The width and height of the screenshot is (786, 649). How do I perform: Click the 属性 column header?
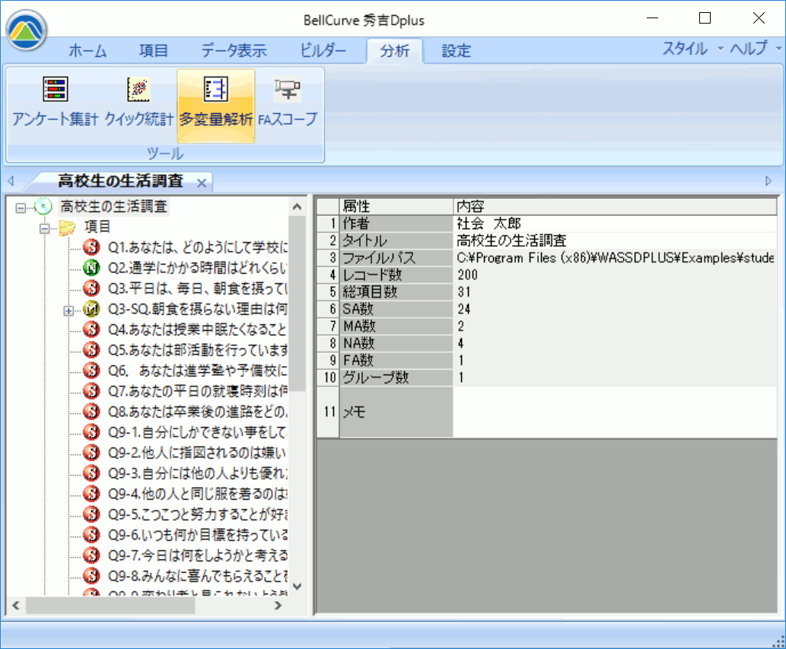tap(396, 206)
